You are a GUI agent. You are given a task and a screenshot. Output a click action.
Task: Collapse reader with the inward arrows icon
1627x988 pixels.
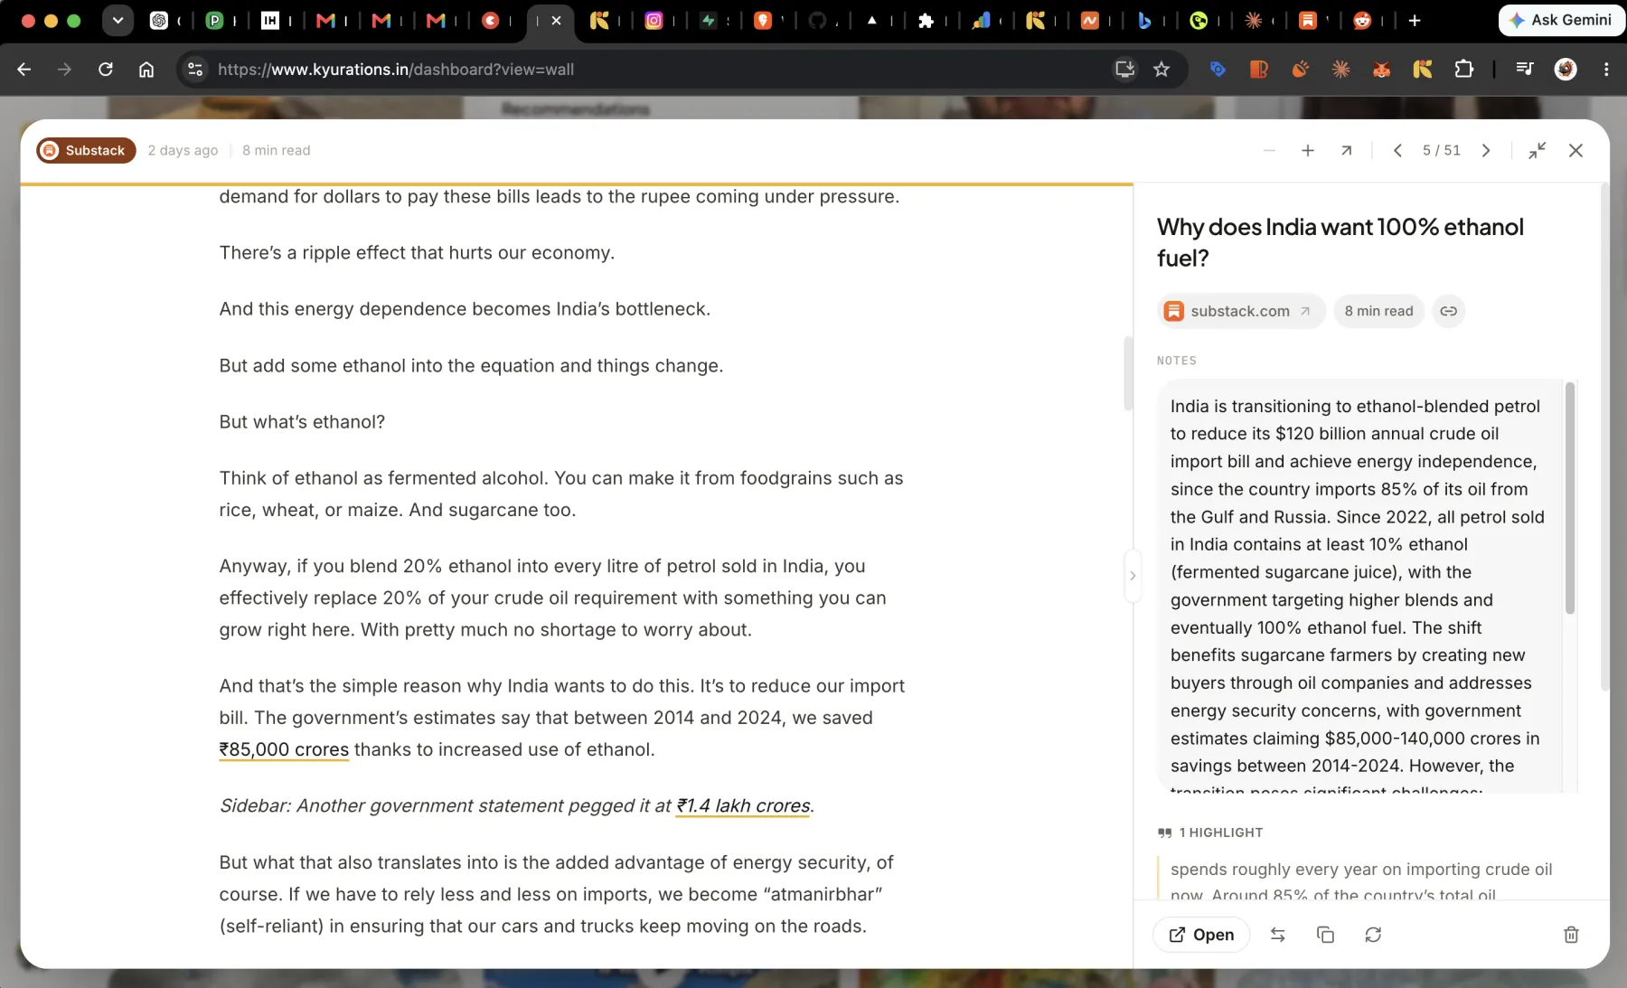[1537, 151]
